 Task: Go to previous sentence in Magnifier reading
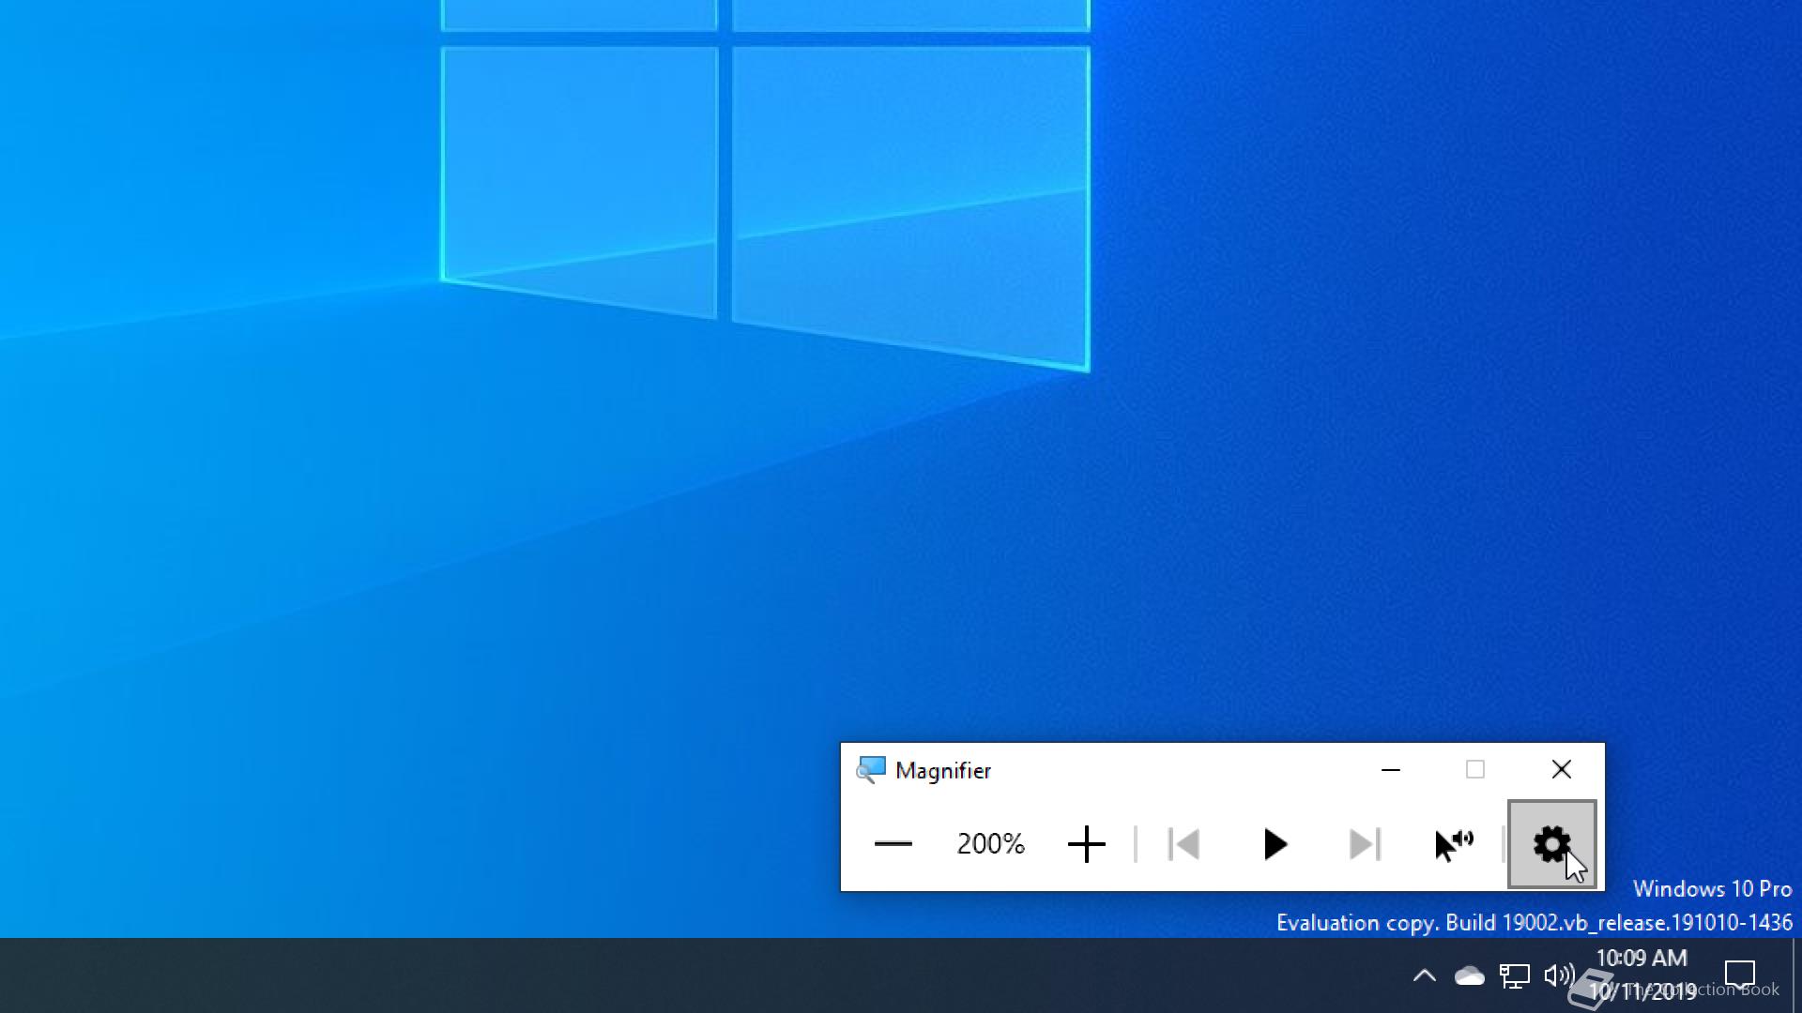point(1184,844)
